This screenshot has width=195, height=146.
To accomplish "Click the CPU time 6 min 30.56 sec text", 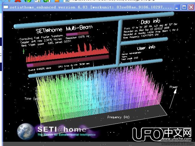I will pyautogui.click(x=74, y=65).
